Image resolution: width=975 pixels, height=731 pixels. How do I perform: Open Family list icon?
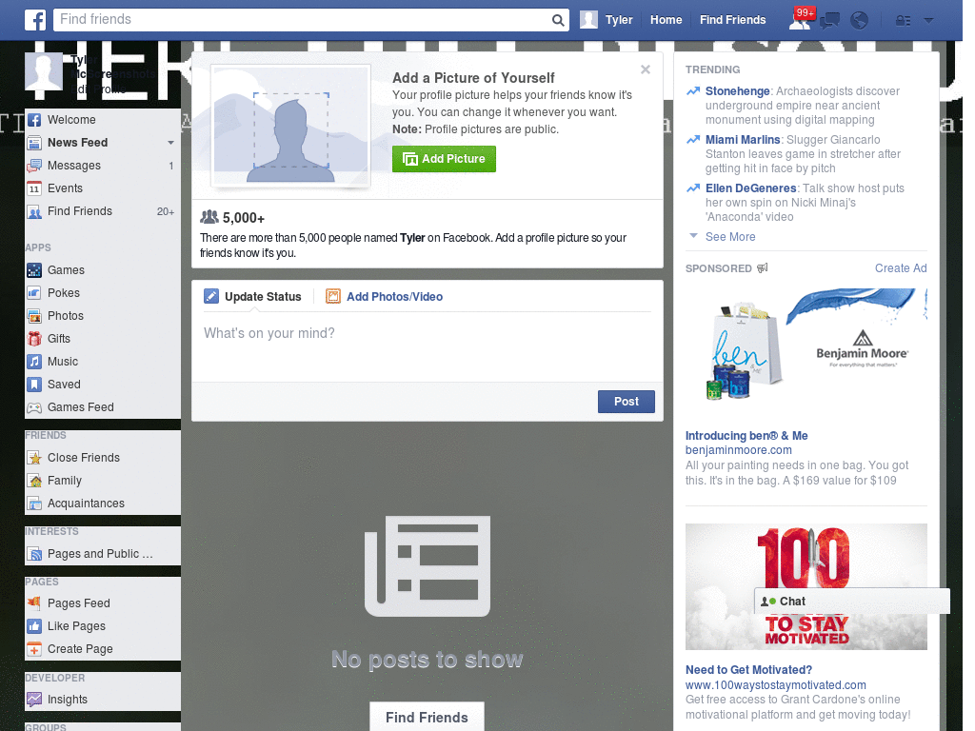tap(34, 481)
